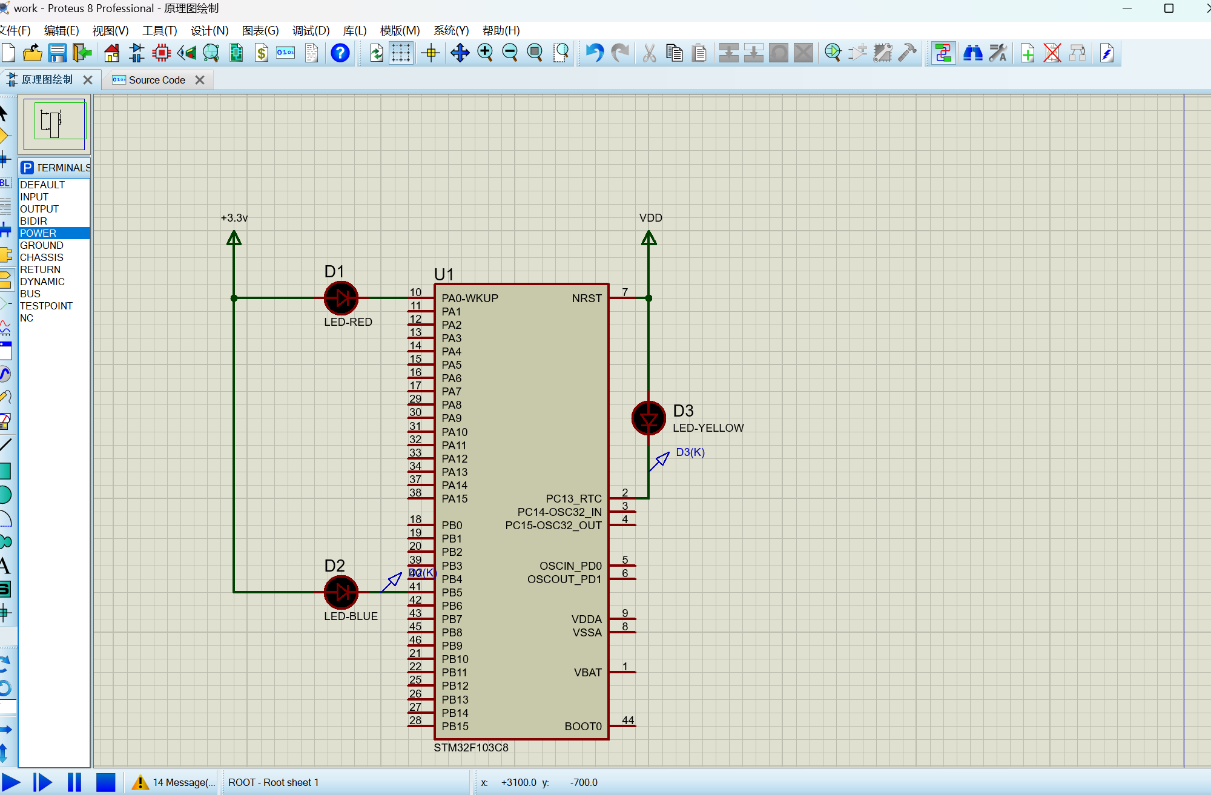
Task: Select the 2D text tool (letter A)
Action: pos(5,566)
